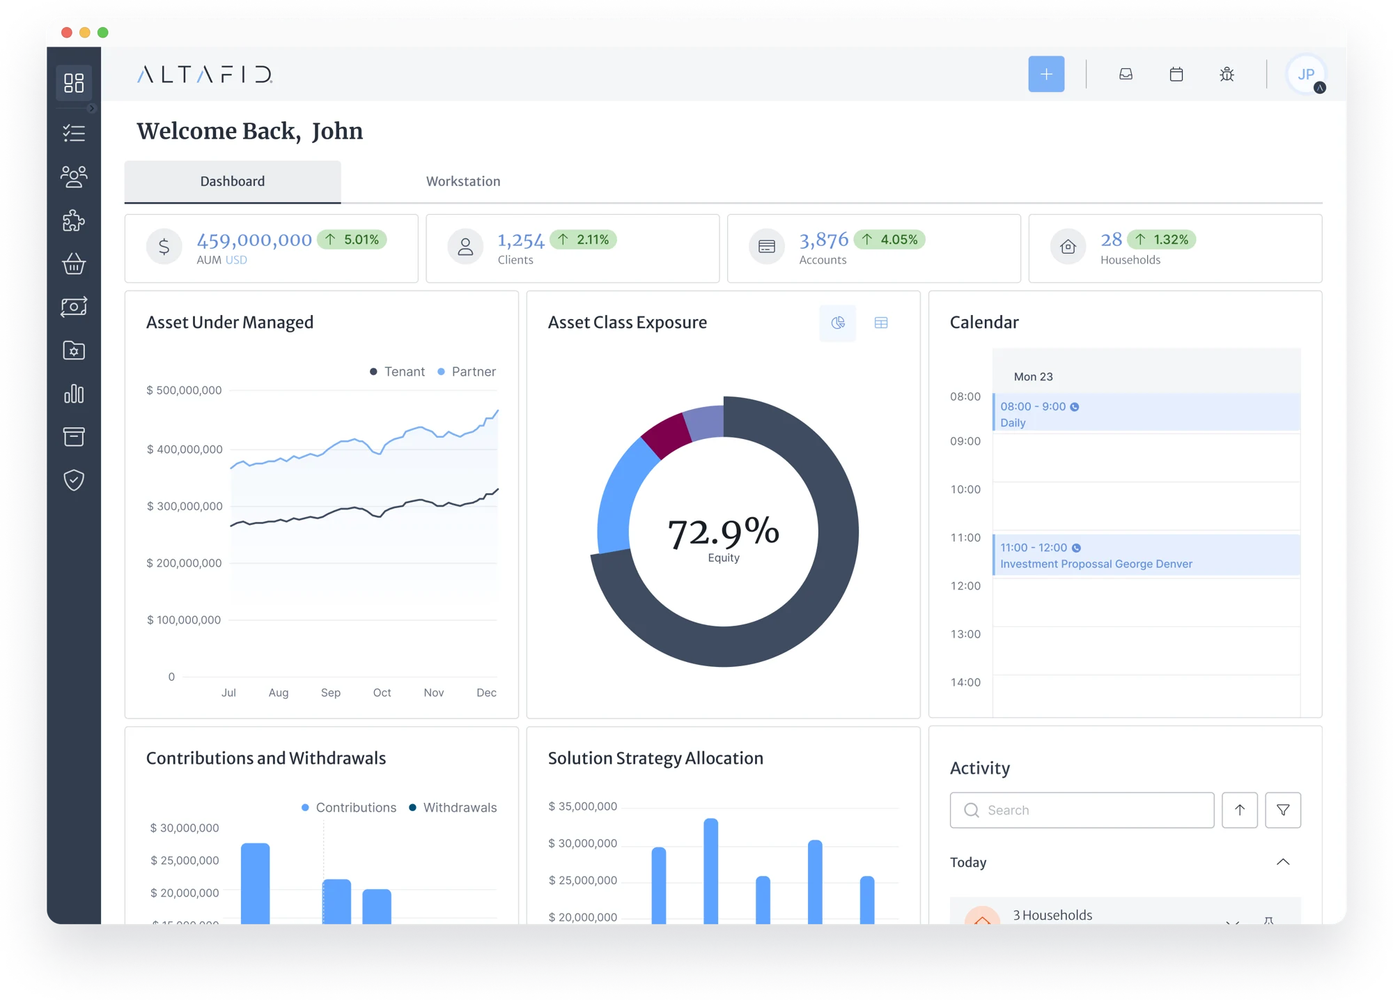Switch exposure view to table

880,323
